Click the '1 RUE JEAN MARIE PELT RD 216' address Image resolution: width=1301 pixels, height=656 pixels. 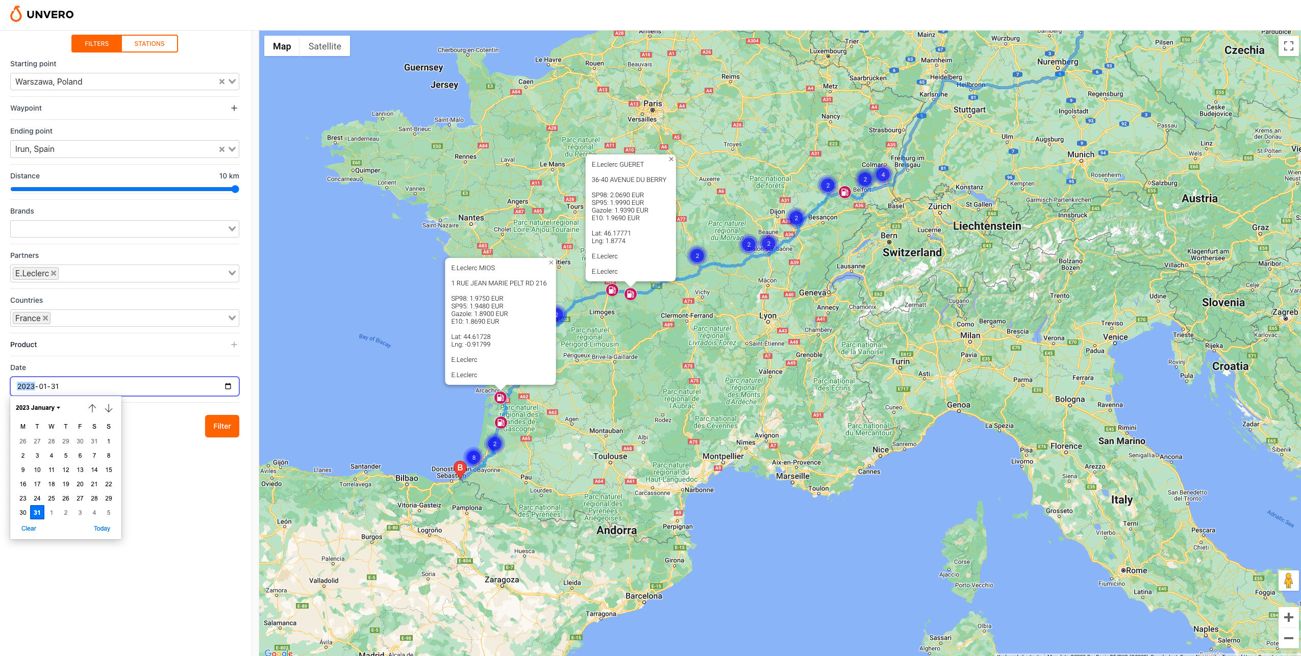click(x=499, y=283)
